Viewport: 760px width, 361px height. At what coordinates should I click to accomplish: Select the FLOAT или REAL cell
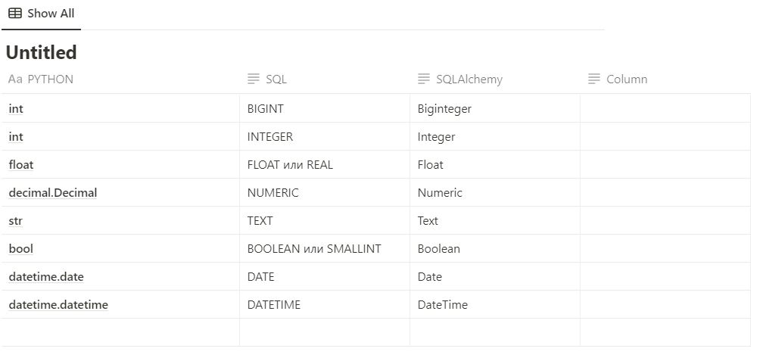tap(290, 165)
